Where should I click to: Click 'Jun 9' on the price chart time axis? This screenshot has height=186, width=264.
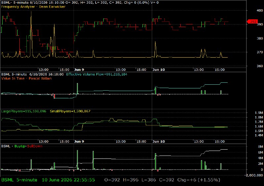pyautogui.click(x=79, y=70)
